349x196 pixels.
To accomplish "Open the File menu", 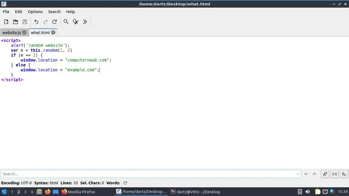I will click(x=6, y=12).
